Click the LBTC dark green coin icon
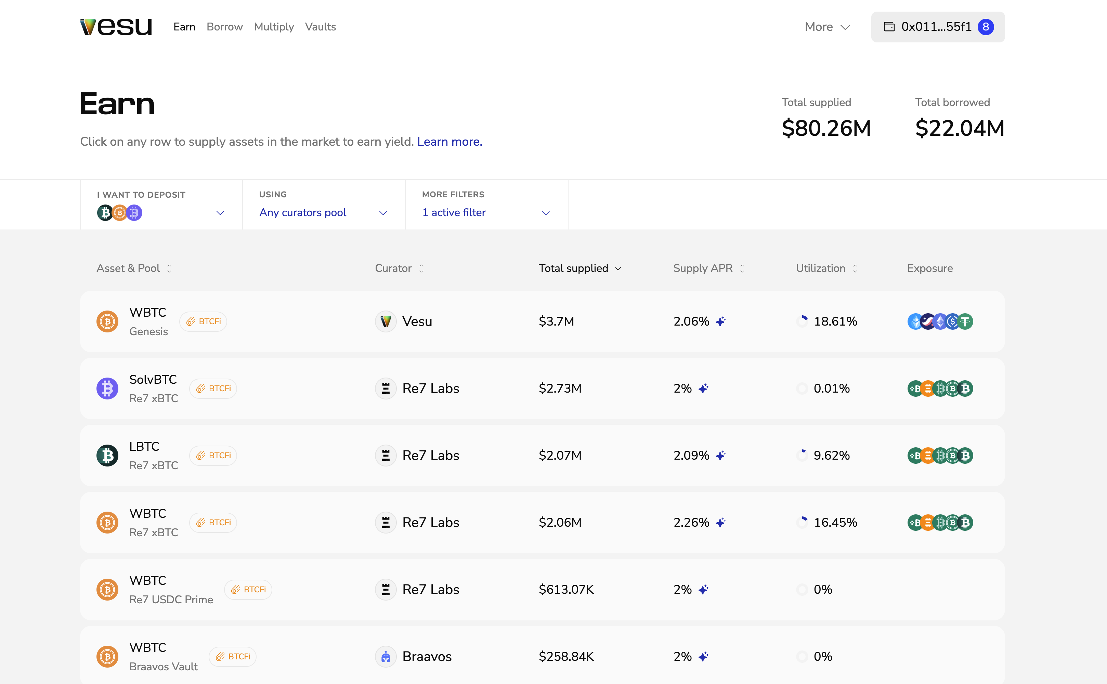Viewport: 1107px width, 684px height. coord(107,456)
